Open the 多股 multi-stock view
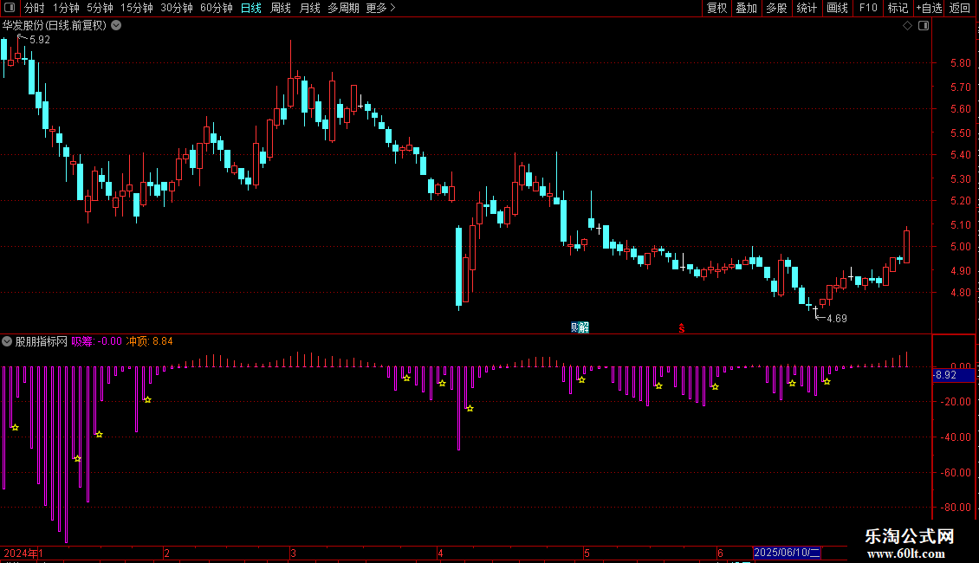This screenshot has width=979, height=563. [776, 8]
